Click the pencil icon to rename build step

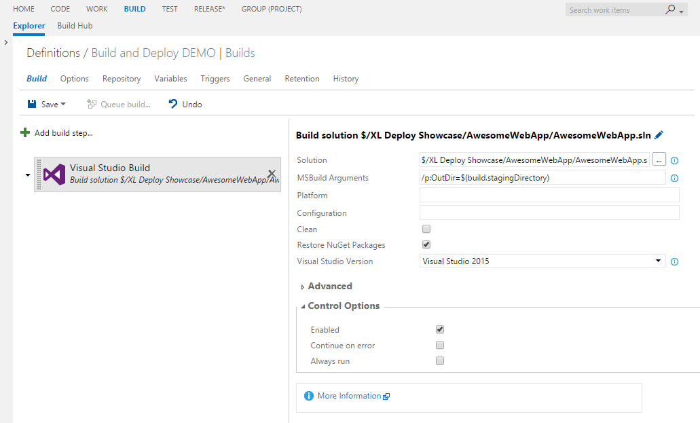click(659, 136)
